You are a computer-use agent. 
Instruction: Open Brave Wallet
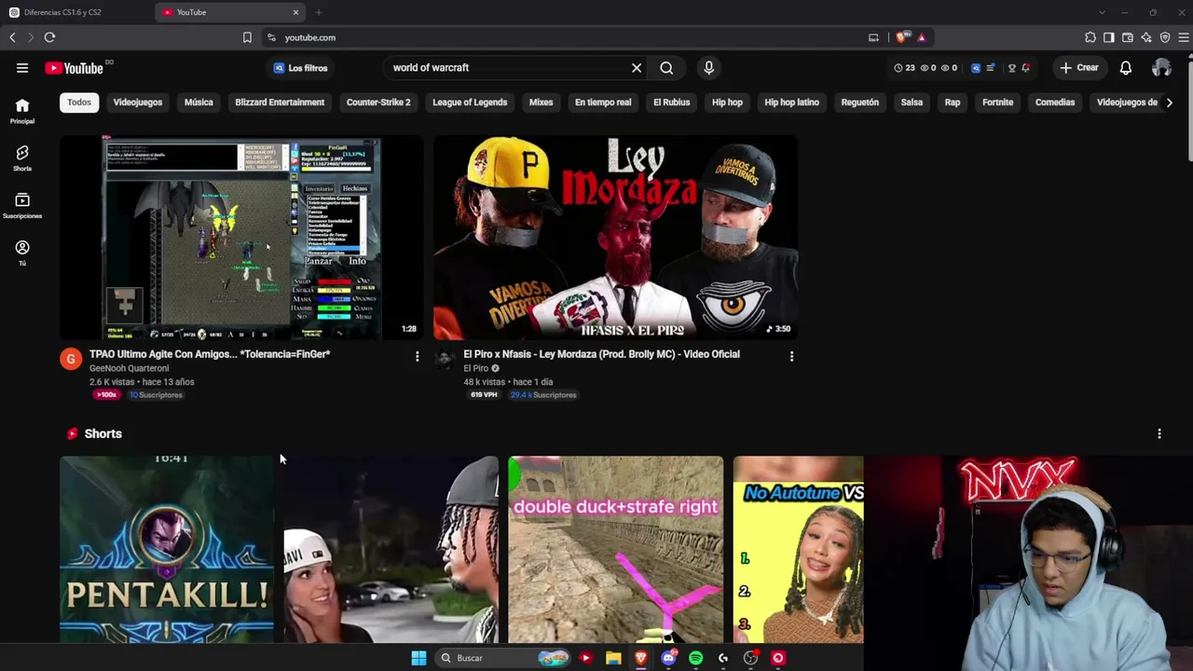coord(1128,37)
